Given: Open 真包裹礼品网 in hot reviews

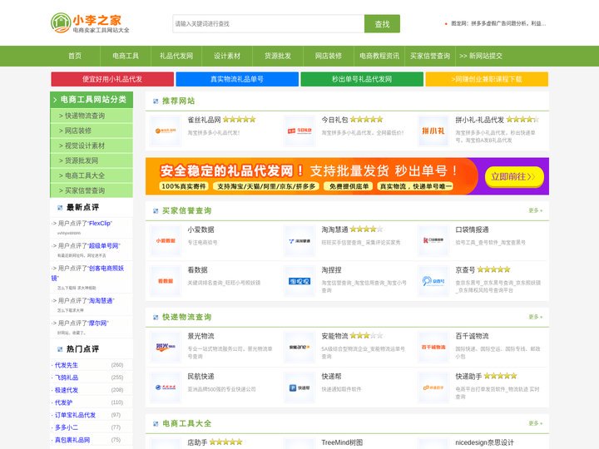Looking at the screenshot, I should 72,440.
